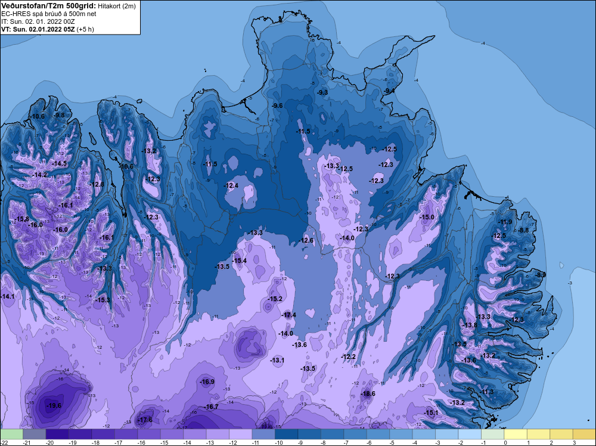
Task: Click the legend swatch labeled -8
Action: pos(332,434)
